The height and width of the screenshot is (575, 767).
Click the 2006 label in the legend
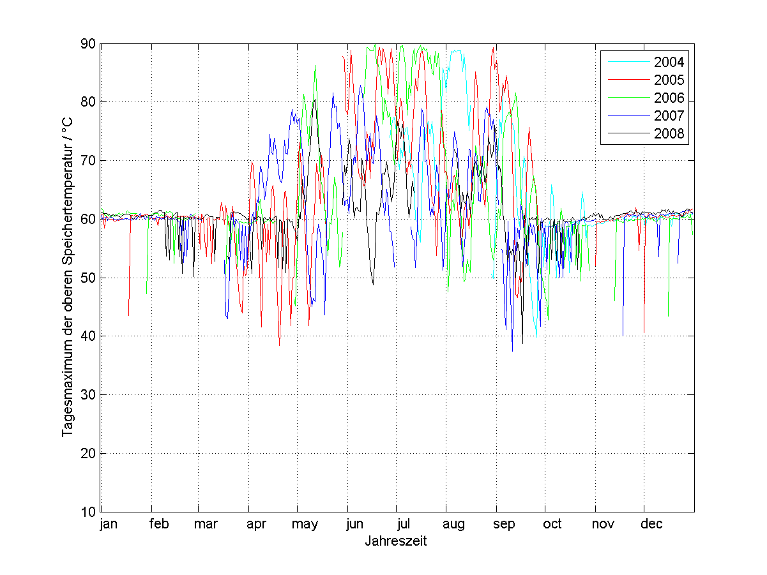pyautogui.click(x=669, y=98)
